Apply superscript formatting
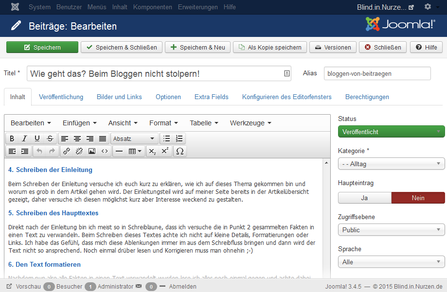The width and height of the screenshot is (447, 292). tap(165, 151)
